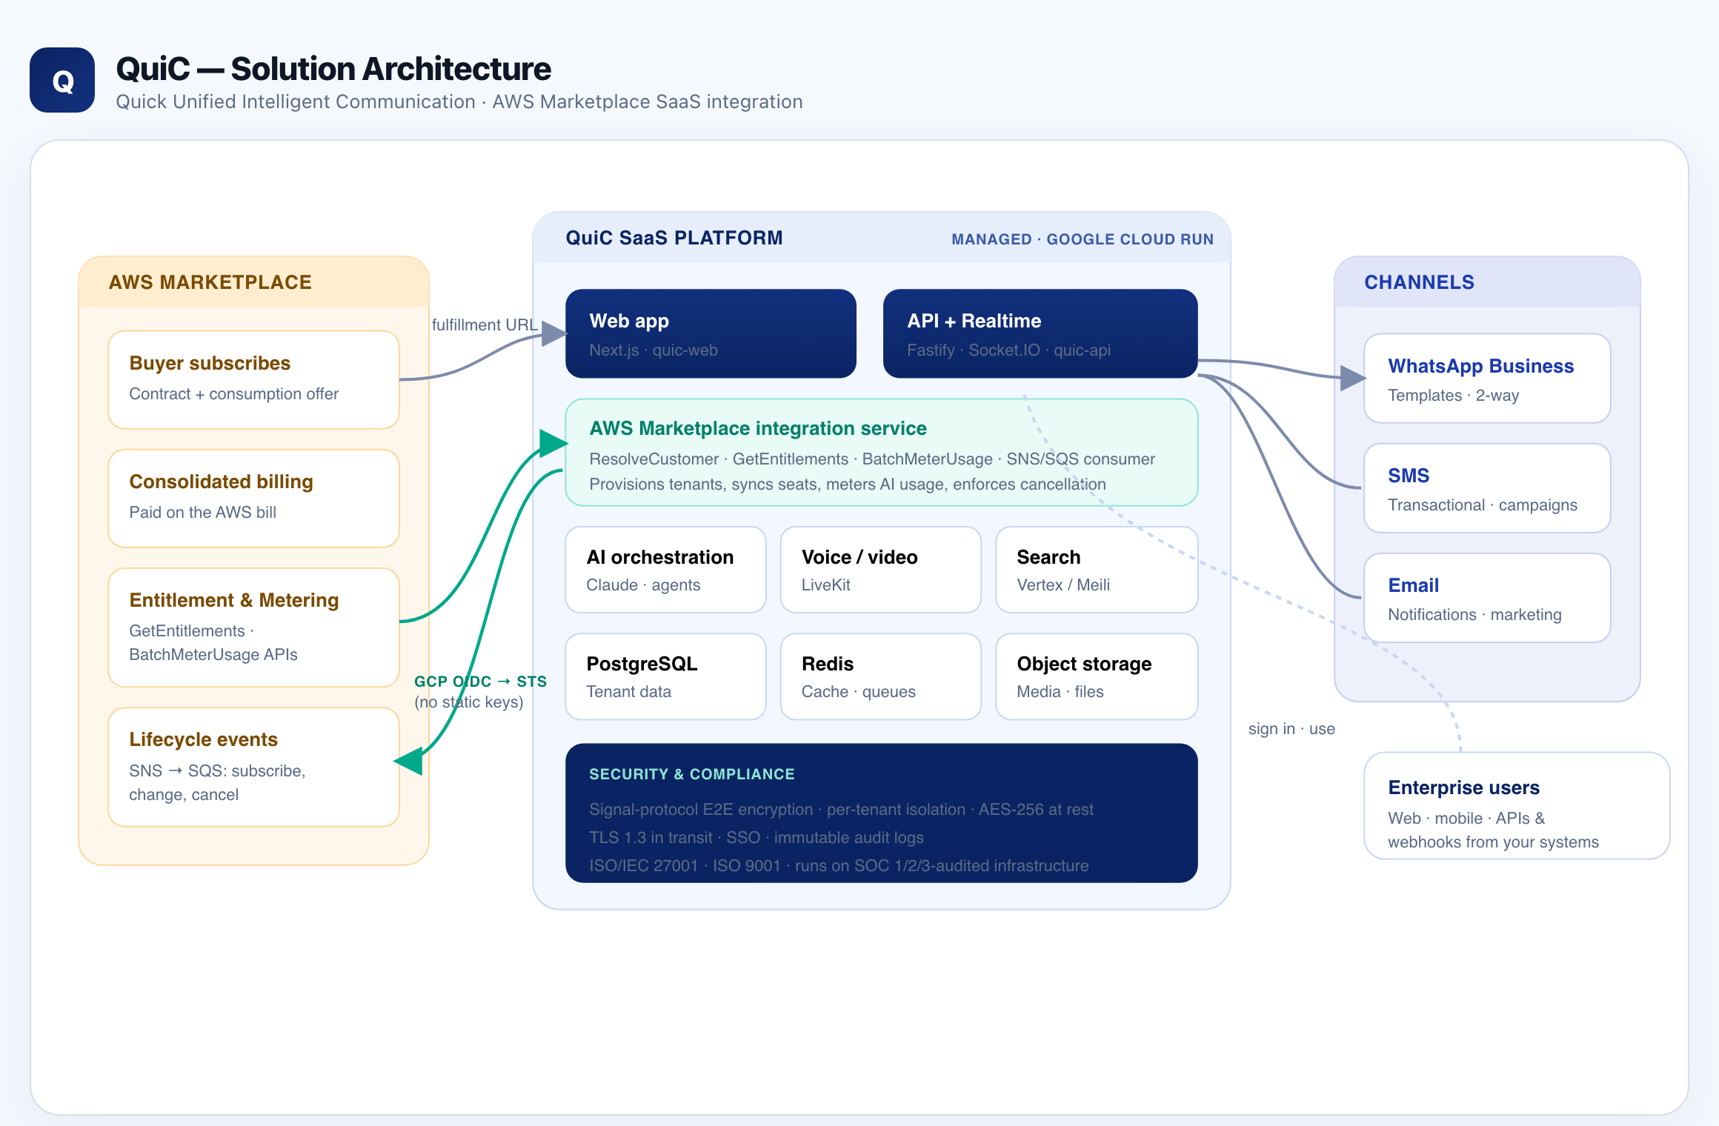This screenshot has width=1719, height=1126.
Task: Click the QuiC Q logo icon
Action: [62, 80]
